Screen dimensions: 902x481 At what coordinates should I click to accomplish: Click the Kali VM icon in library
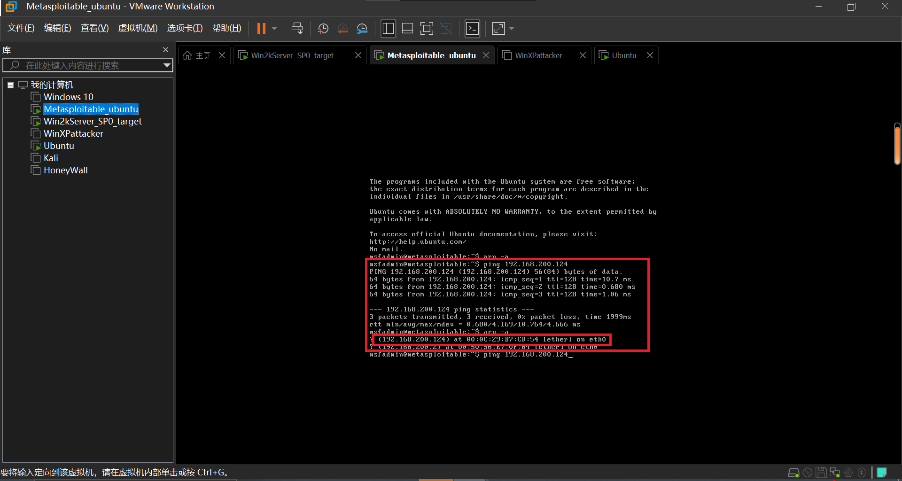36,158
